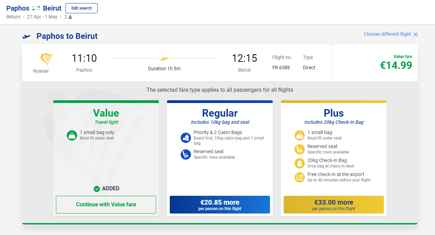Click the return arrows icon between Paphos and Beirut
Image resolution: width=435 pixels, height=235 pixels.
point(36,8)
